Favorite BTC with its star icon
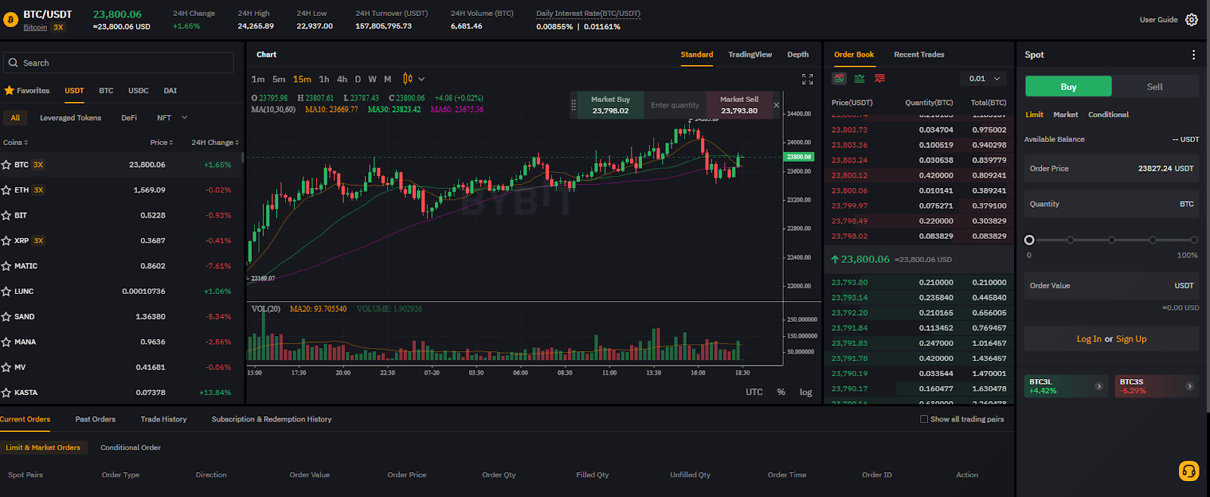The image size is (1210, 497). (x=6, y=165)
